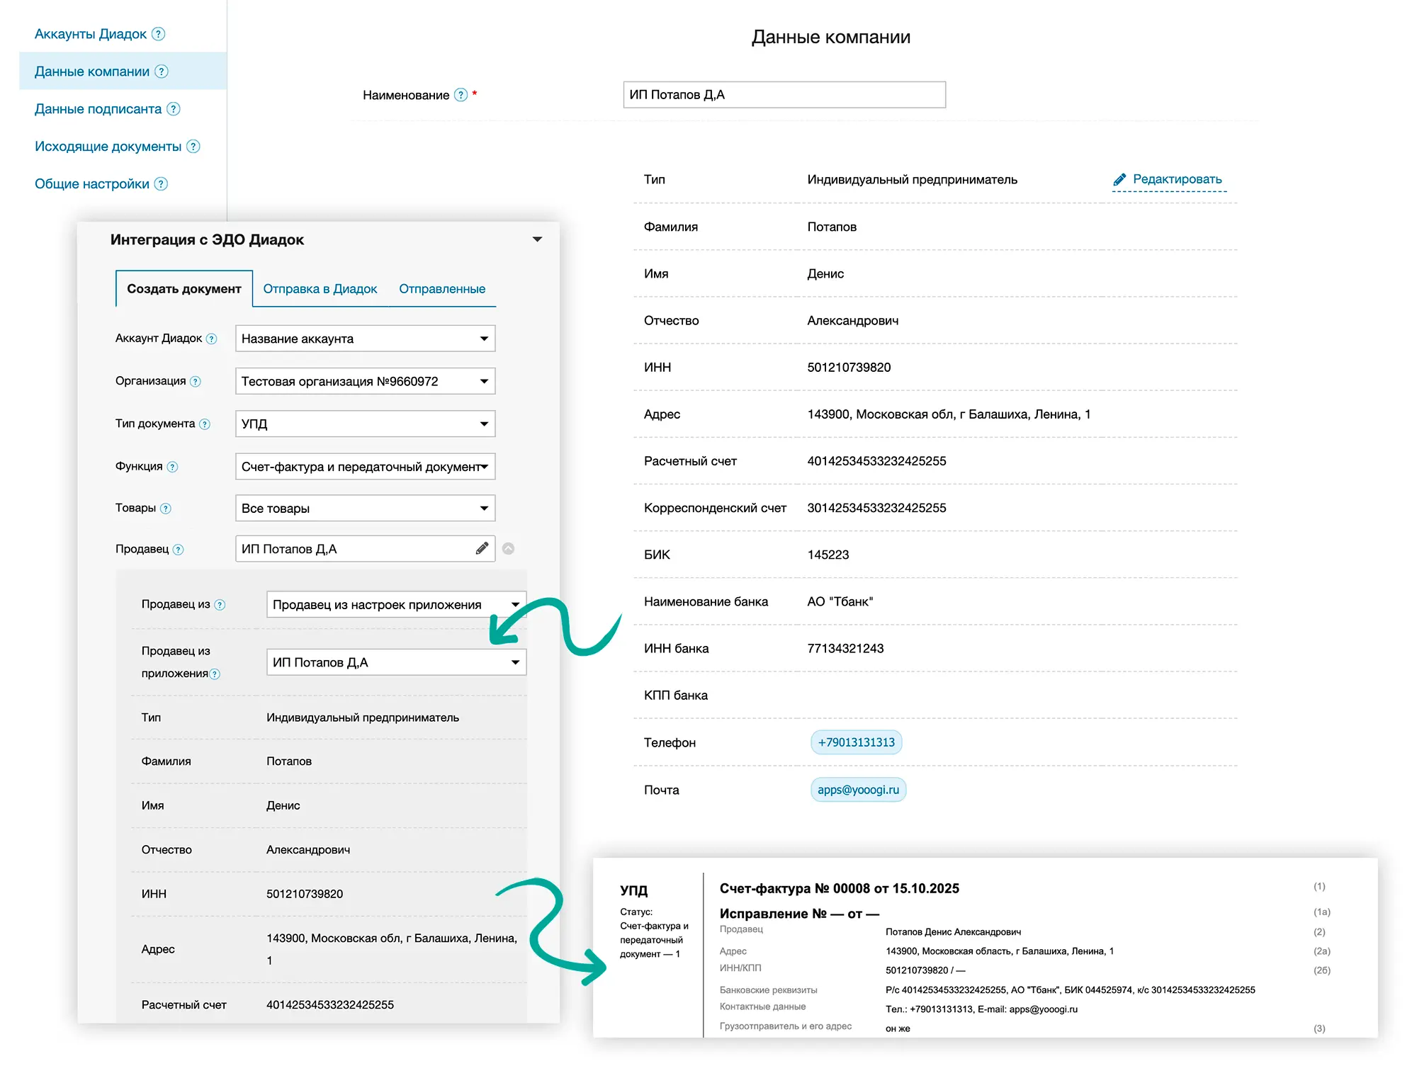Viewport: 1417px width, 1066px height.
Task: Open Организация dropdown with Тестовая организация
Action: 365,381
